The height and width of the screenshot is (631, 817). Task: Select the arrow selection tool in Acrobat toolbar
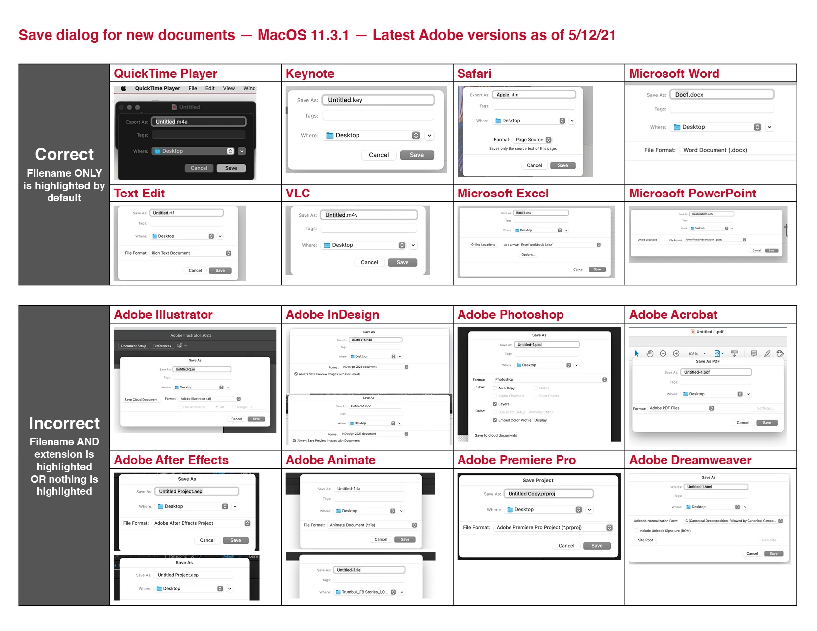point(637,353)
